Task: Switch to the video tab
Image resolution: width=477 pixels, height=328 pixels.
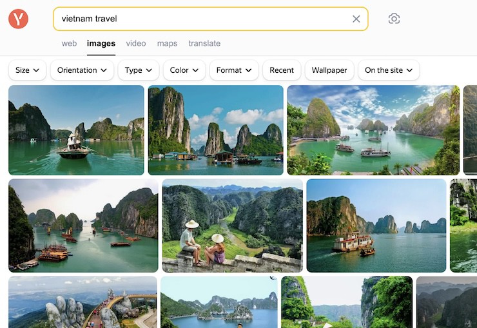Action: 136,44
